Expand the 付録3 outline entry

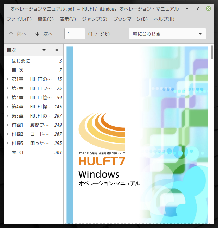click(x=7, y=143)
